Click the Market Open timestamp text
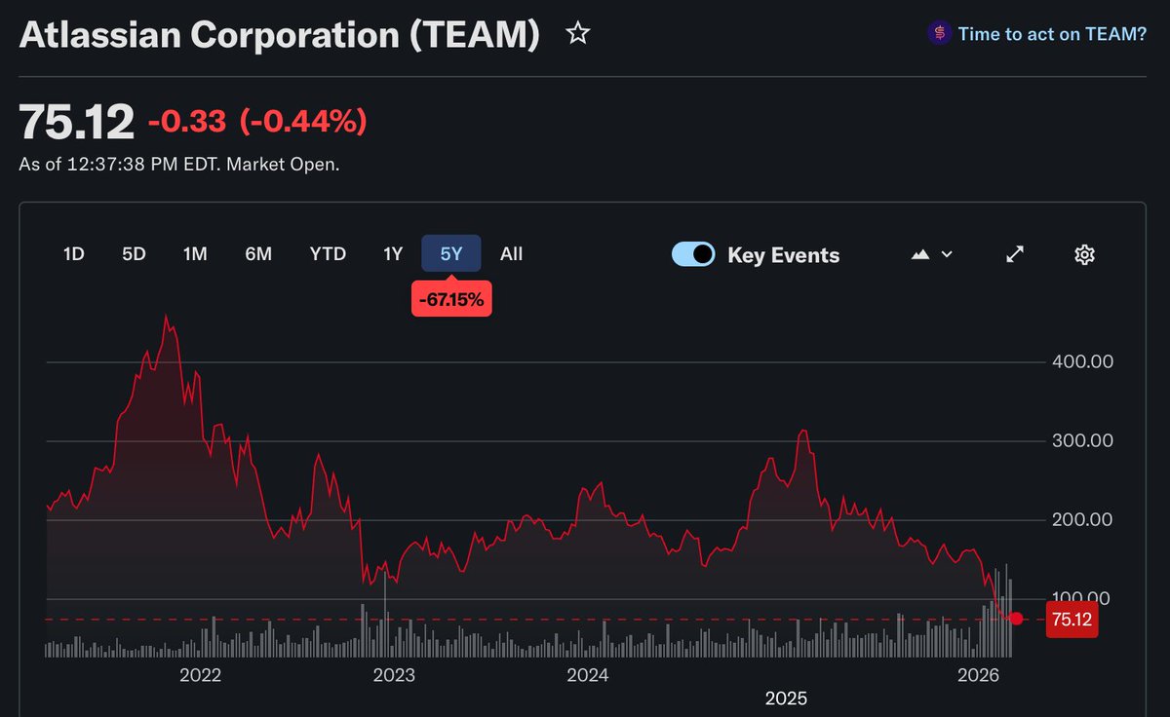1170x717 pixels. (x=179, y=165)
